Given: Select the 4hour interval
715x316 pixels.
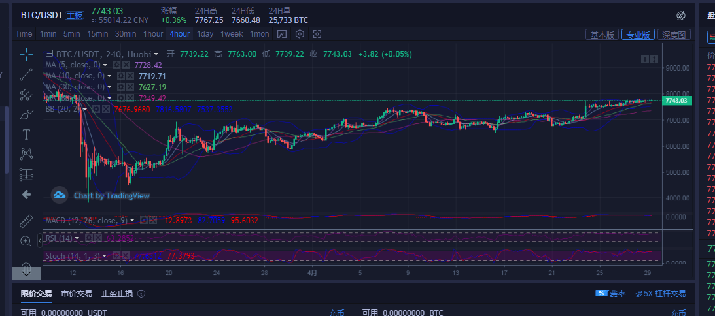Looking at the screenshot, I should 180,34.
